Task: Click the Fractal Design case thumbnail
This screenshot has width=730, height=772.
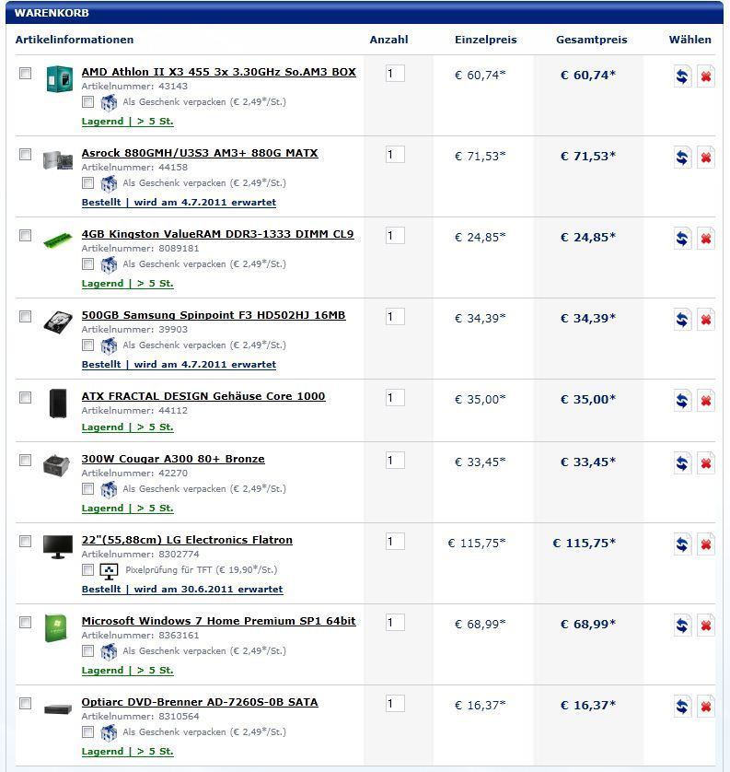Action: [58, 403]
